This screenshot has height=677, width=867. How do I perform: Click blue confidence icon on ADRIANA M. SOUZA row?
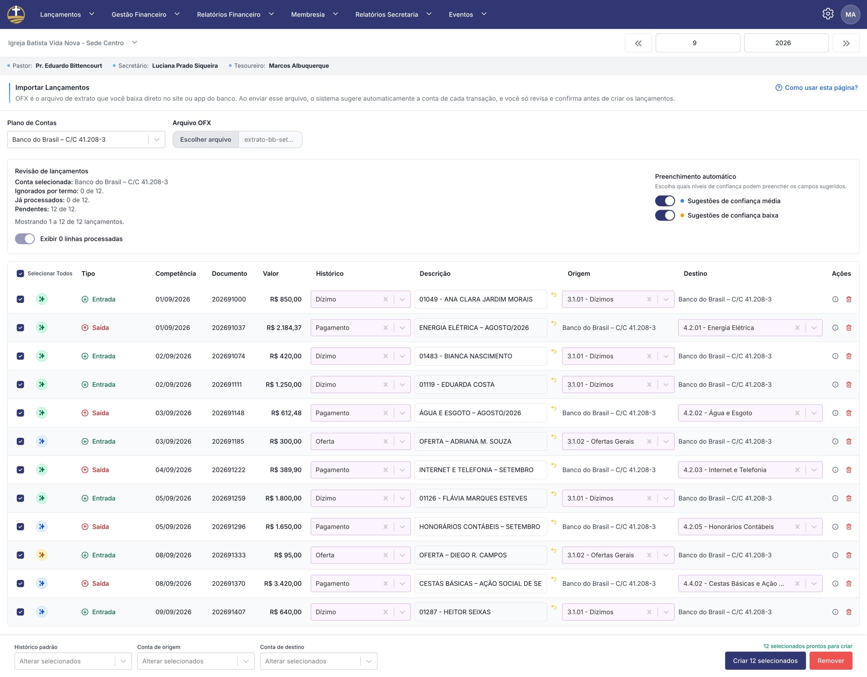[x=42, y=441]
